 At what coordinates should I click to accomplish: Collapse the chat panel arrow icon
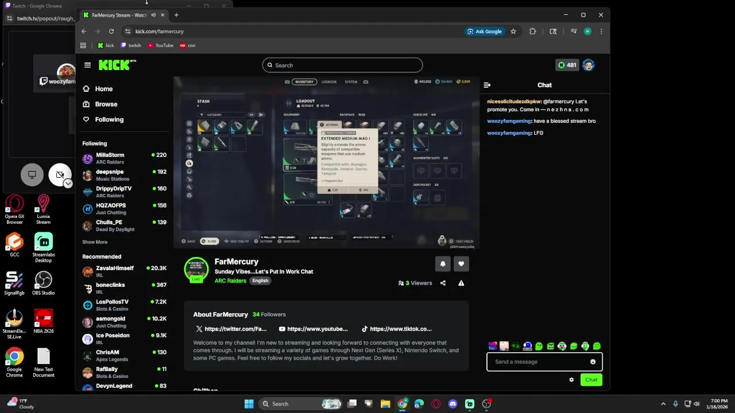tap(487, 85)
